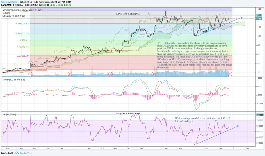
Task: Select the 0.5(9.12) Fibonacci level label
Action: (x=24, y=40)
